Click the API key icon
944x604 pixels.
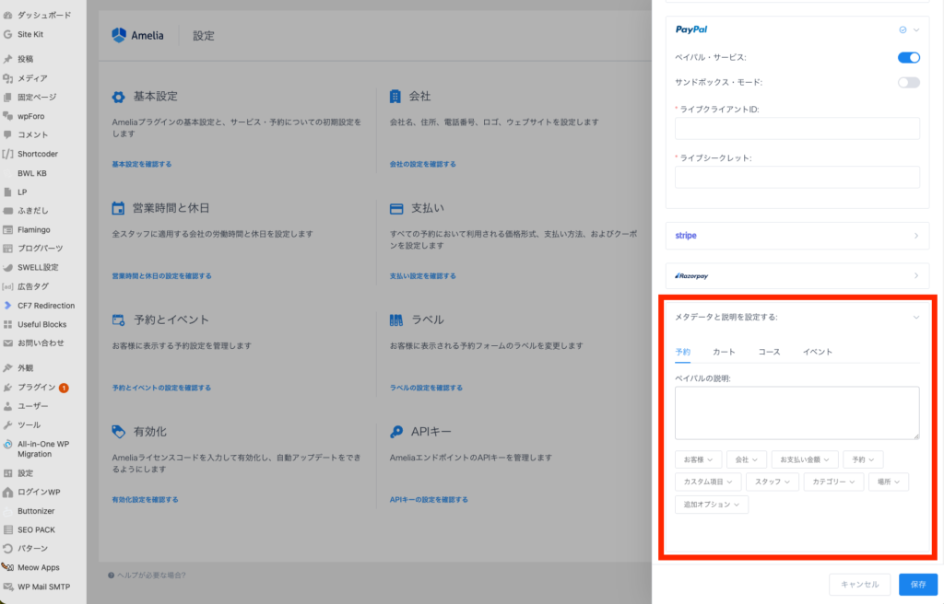[x=396, y=431]
